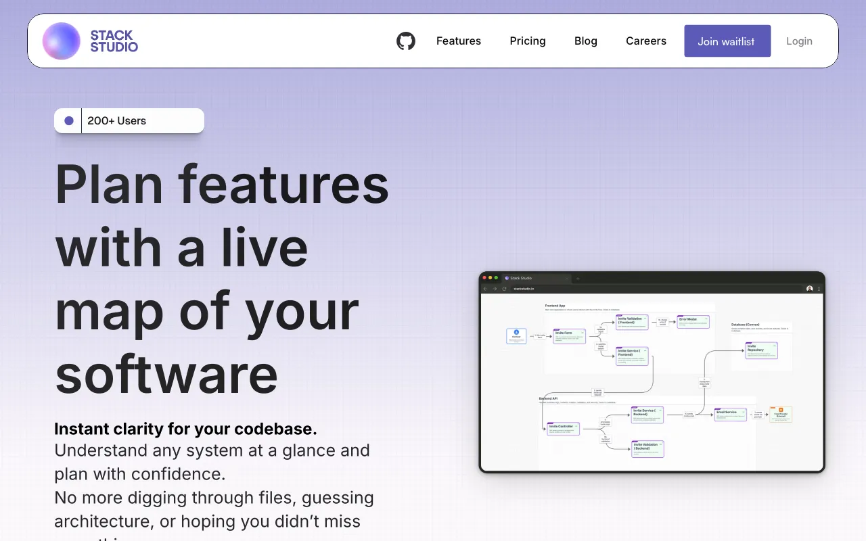Click the profile avatar in preview browser

[809, 289]
